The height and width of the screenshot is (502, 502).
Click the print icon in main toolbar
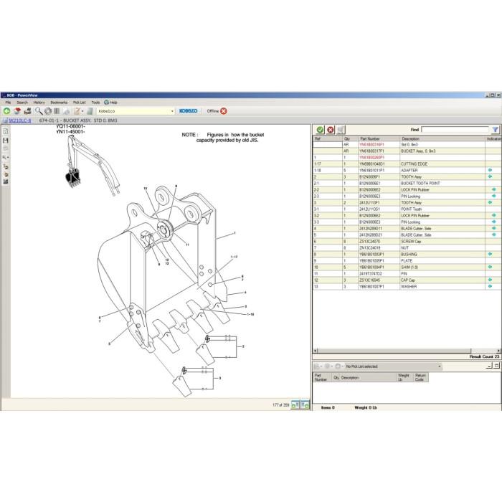pyautogui.click(x=27, y=111)
